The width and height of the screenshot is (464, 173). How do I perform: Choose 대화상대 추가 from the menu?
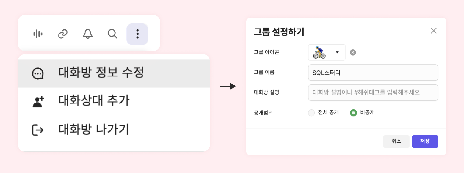(x=94, y=101)
